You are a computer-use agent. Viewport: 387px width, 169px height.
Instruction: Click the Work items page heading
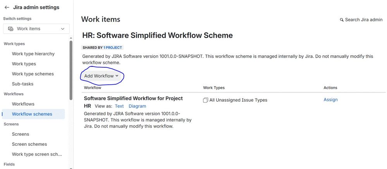pyautogui.click(x=101, y=19)
